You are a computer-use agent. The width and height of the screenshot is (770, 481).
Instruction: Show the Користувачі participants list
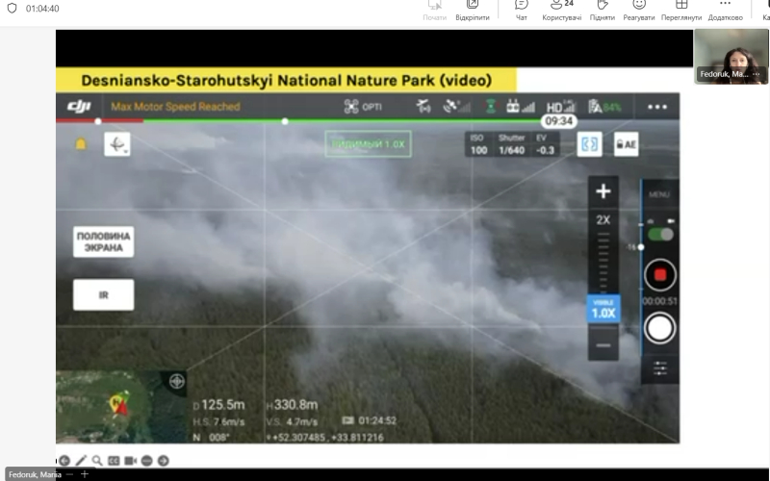pos(562,10)
